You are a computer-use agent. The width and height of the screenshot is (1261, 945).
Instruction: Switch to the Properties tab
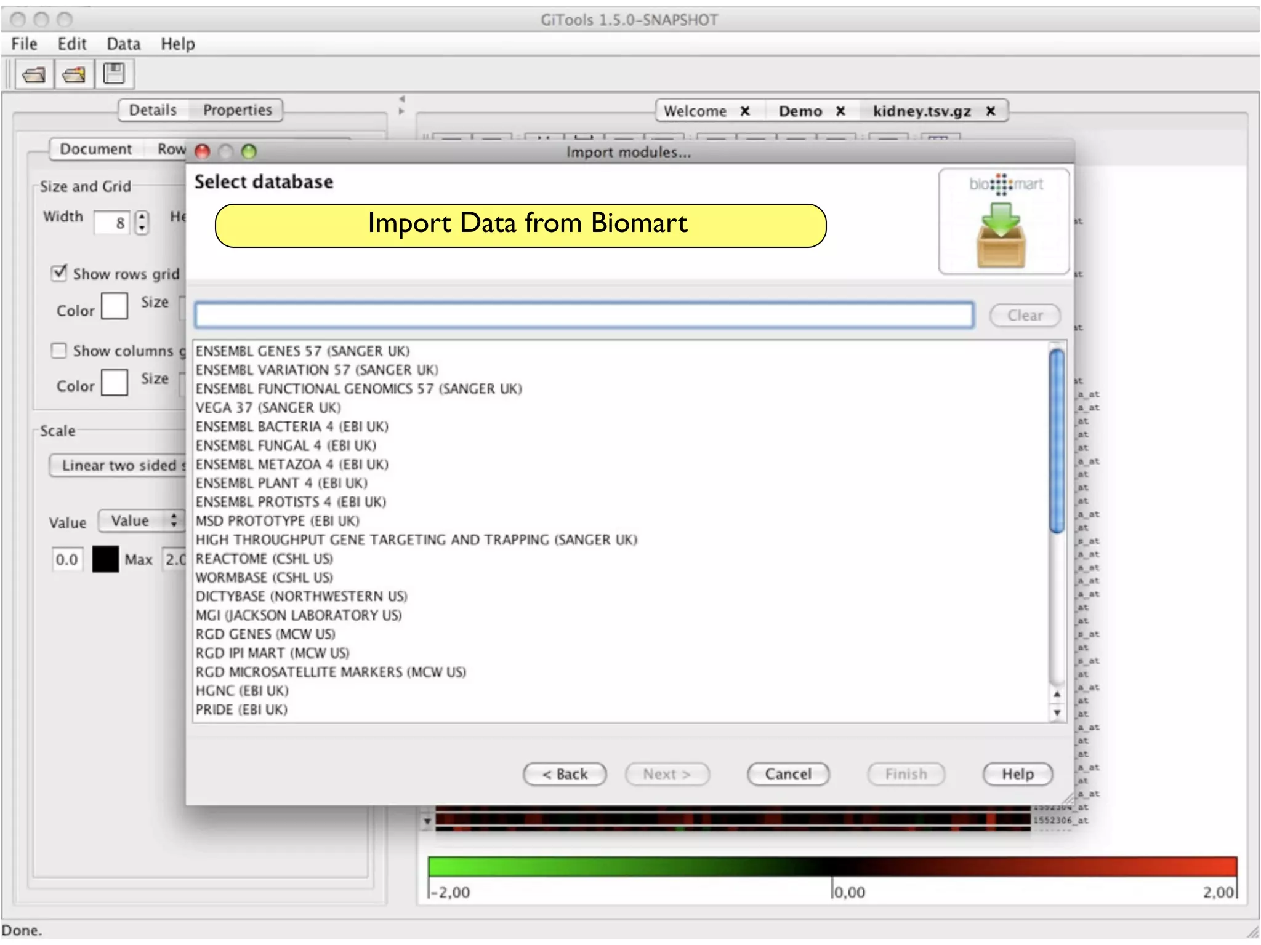pos(237,110)
